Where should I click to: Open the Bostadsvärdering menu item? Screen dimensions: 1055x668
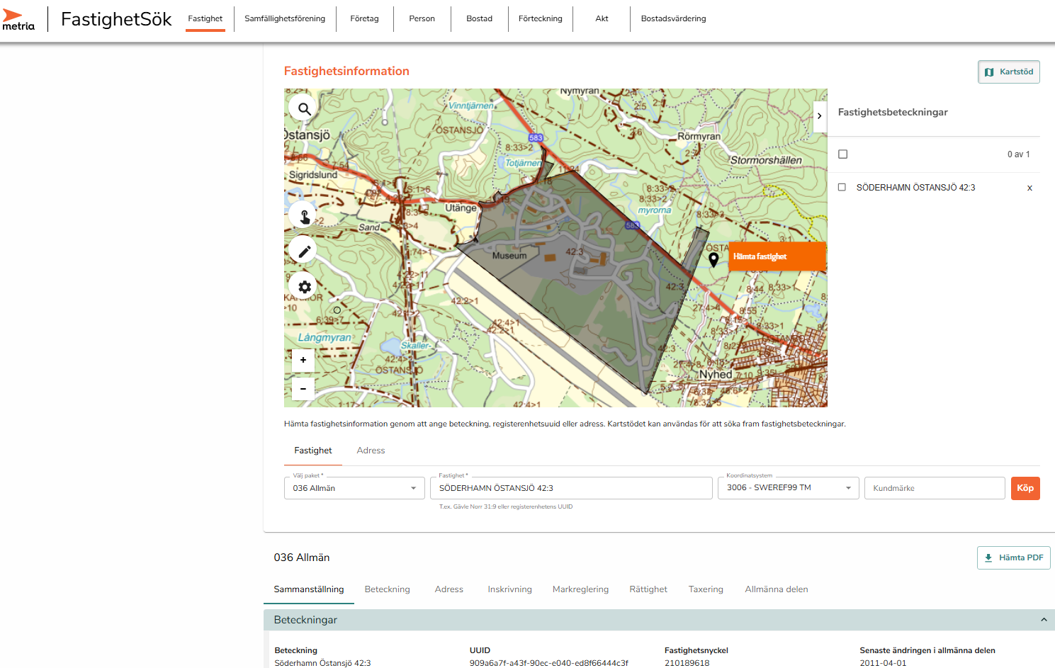[673, 18]
